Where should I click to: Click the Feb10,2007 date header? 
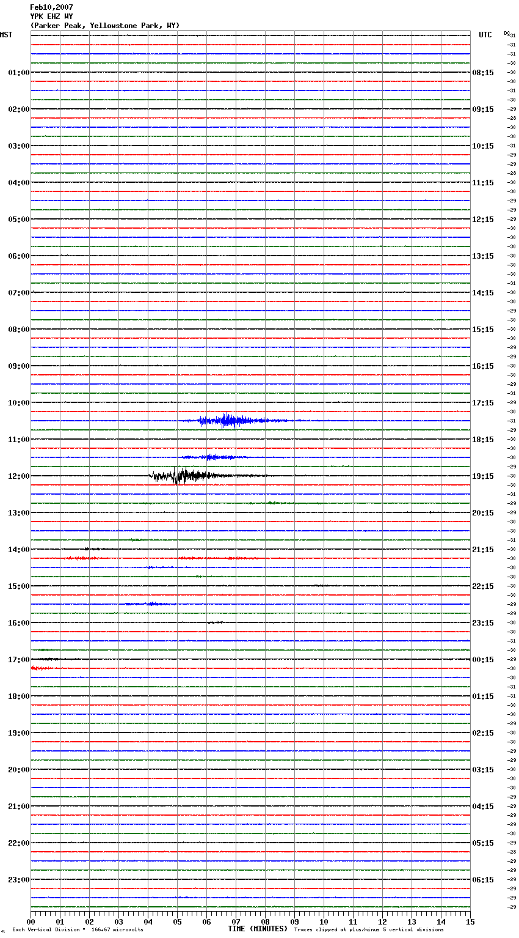coord(51,7)
